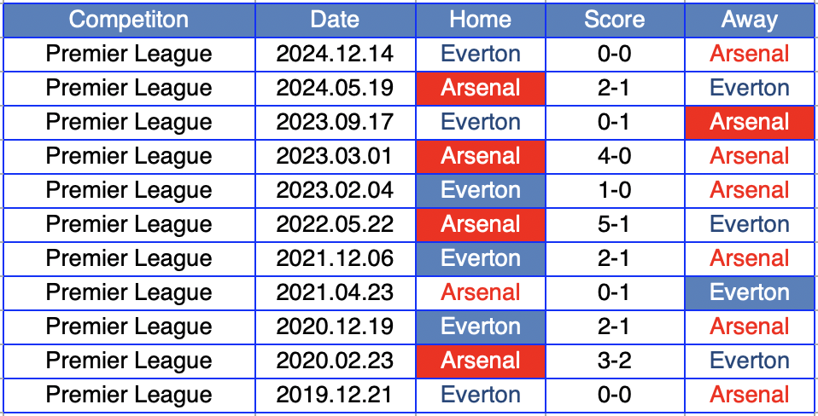Select the 5-1 score cell
Screen dimensions: 818x416
[614, 224]
